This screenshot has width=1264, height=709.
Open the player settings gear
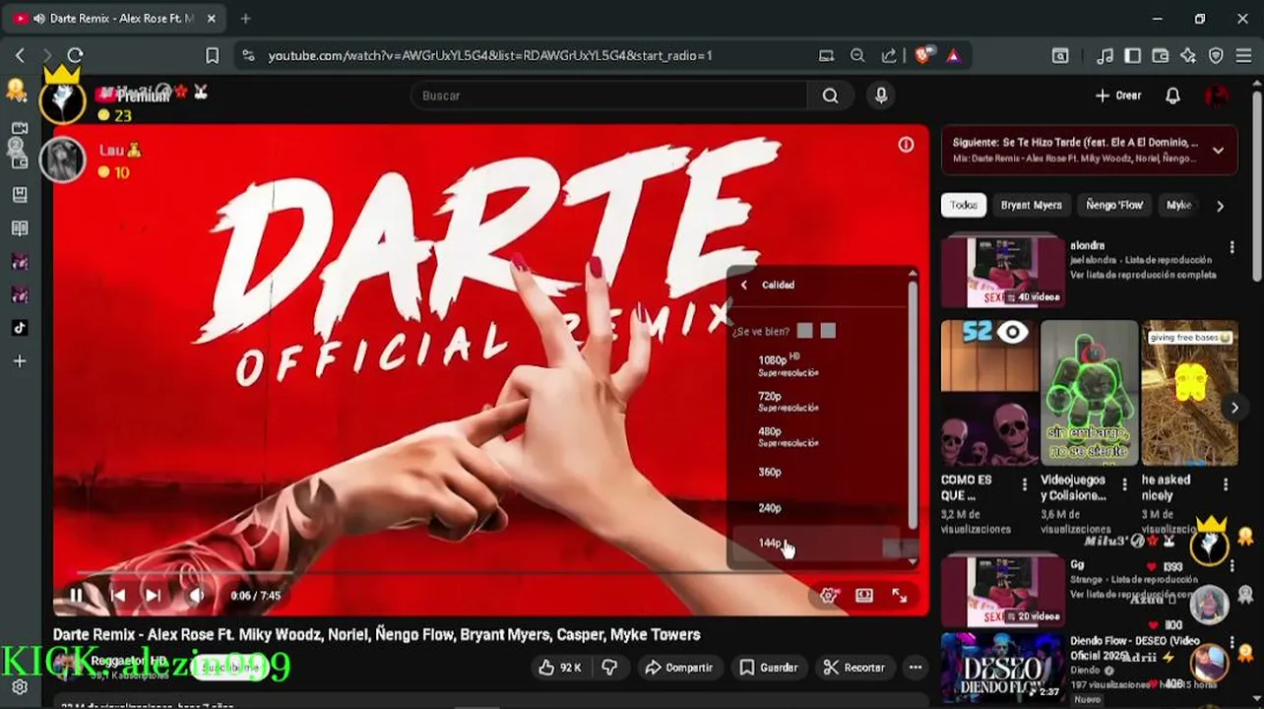[829, 595]
